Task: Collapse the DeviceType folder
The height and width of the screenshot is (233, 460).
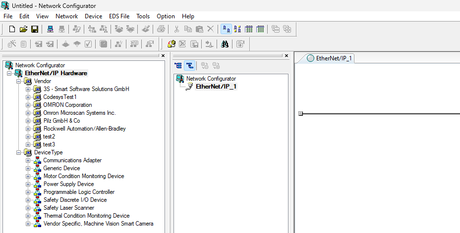Action: (18, 152)
